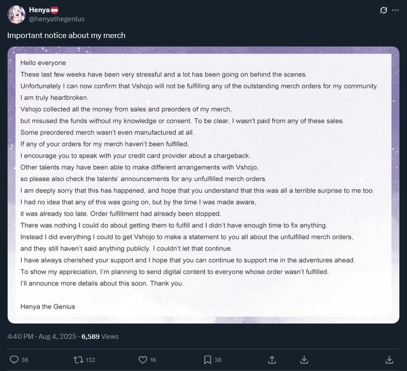Open the attached merch notice image

pyautogui.click(x=203, y=185)
